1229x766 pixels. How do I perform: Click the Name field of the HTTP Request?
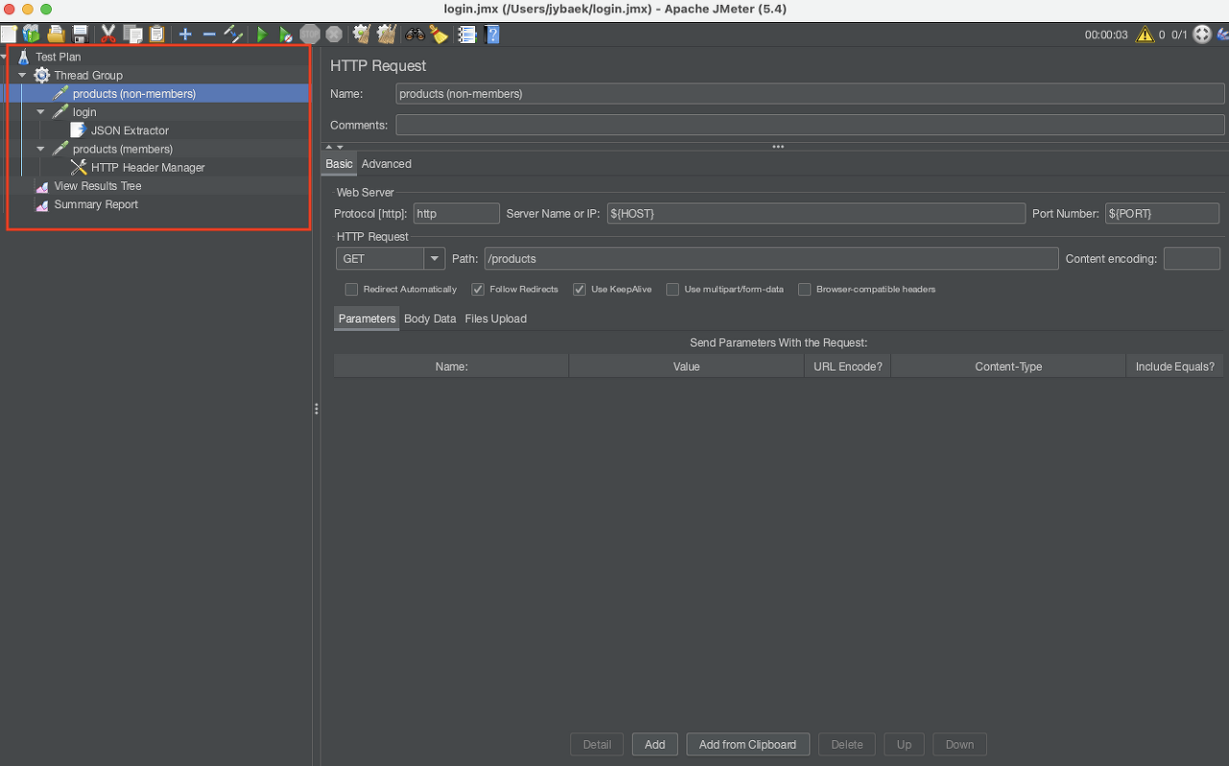click(x=809, y=93)
